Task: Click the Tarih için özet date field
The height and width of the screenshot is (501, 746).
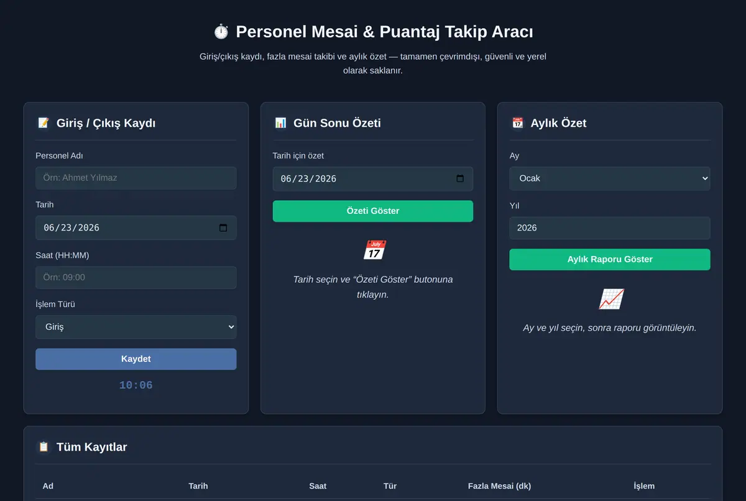Action: 373,179
